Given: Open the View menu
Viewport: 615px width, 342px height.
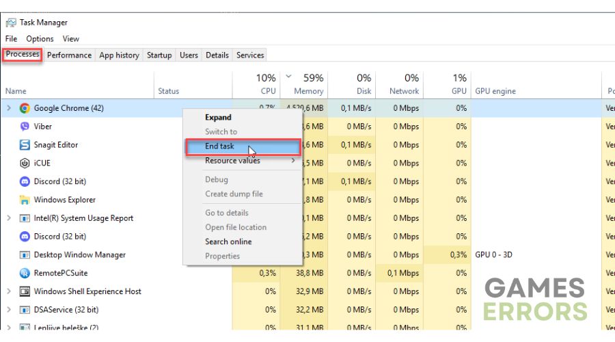Looking at the screenshot, I should click(70, 38).
